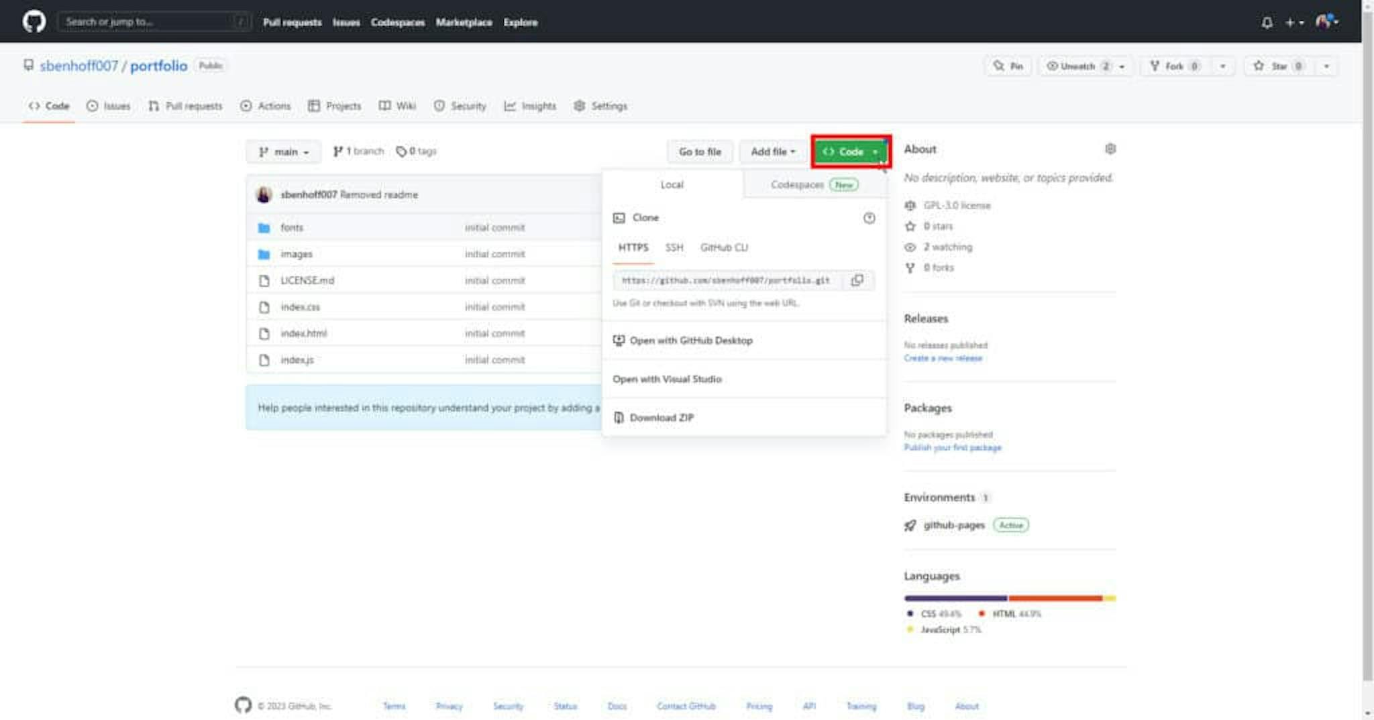
Task: Pin this repository
Action: pos(1008,66)
